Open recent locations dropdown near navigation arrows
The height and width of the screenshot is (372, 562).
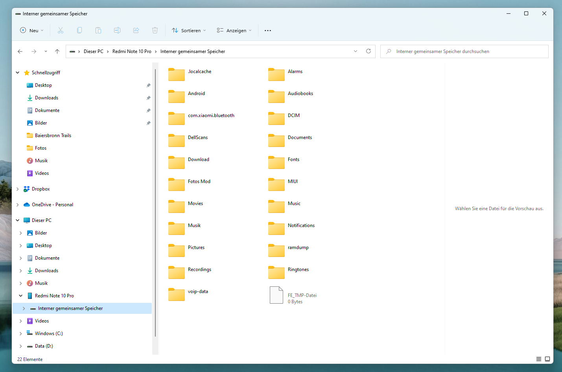pyautogui.click(x=46, y=51)
